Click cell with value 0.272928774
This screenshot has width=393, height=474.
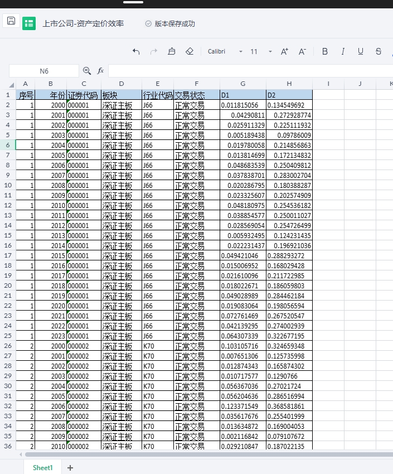(289, 115)
